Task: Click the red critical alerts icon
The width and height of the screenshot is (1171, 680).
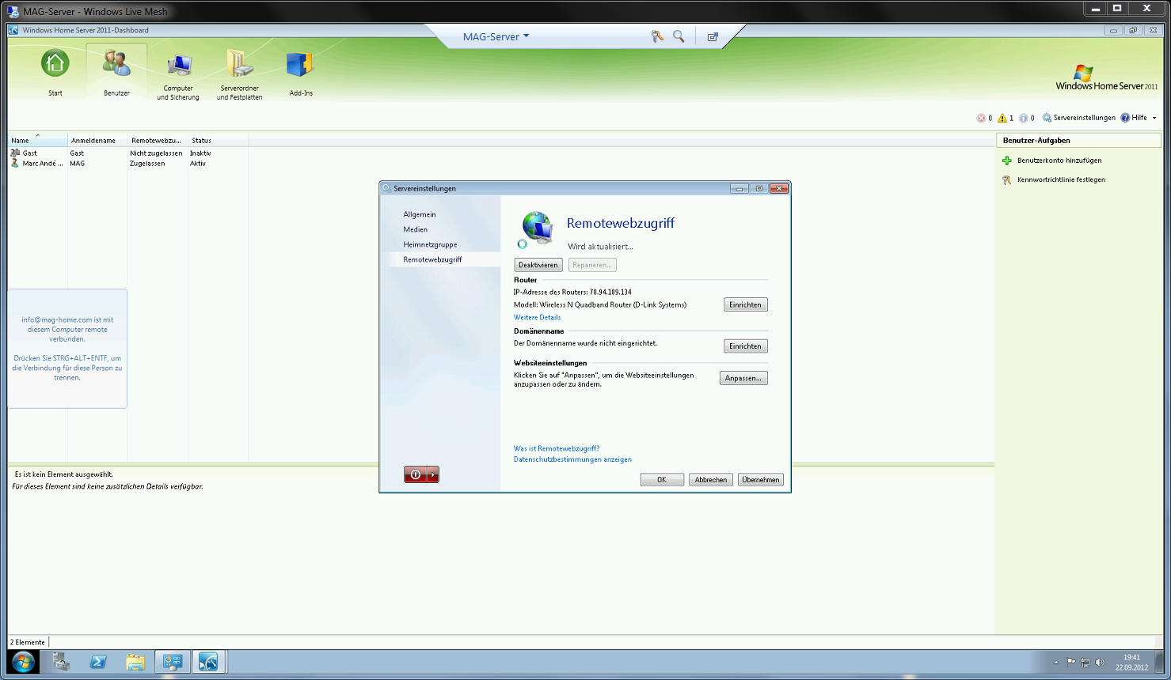Action: tap(981, 118)
